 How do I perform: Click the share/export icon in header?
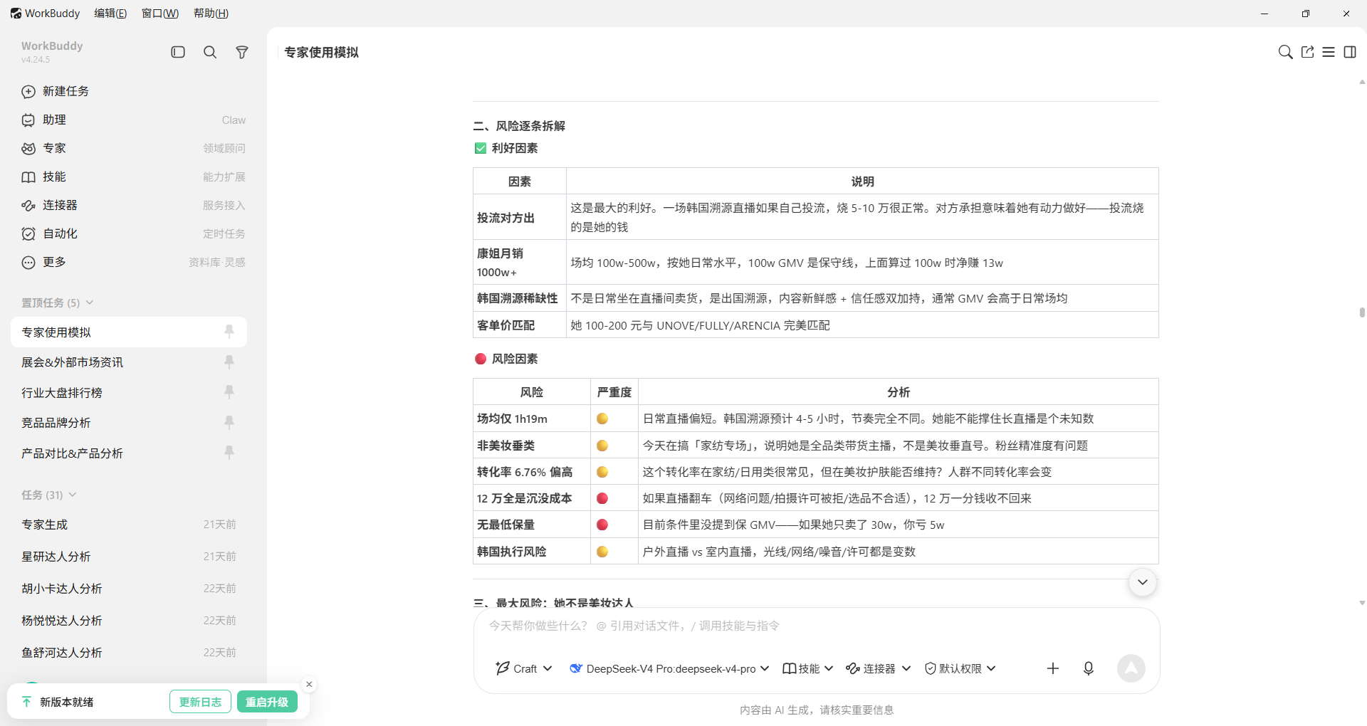point(1307,52)
